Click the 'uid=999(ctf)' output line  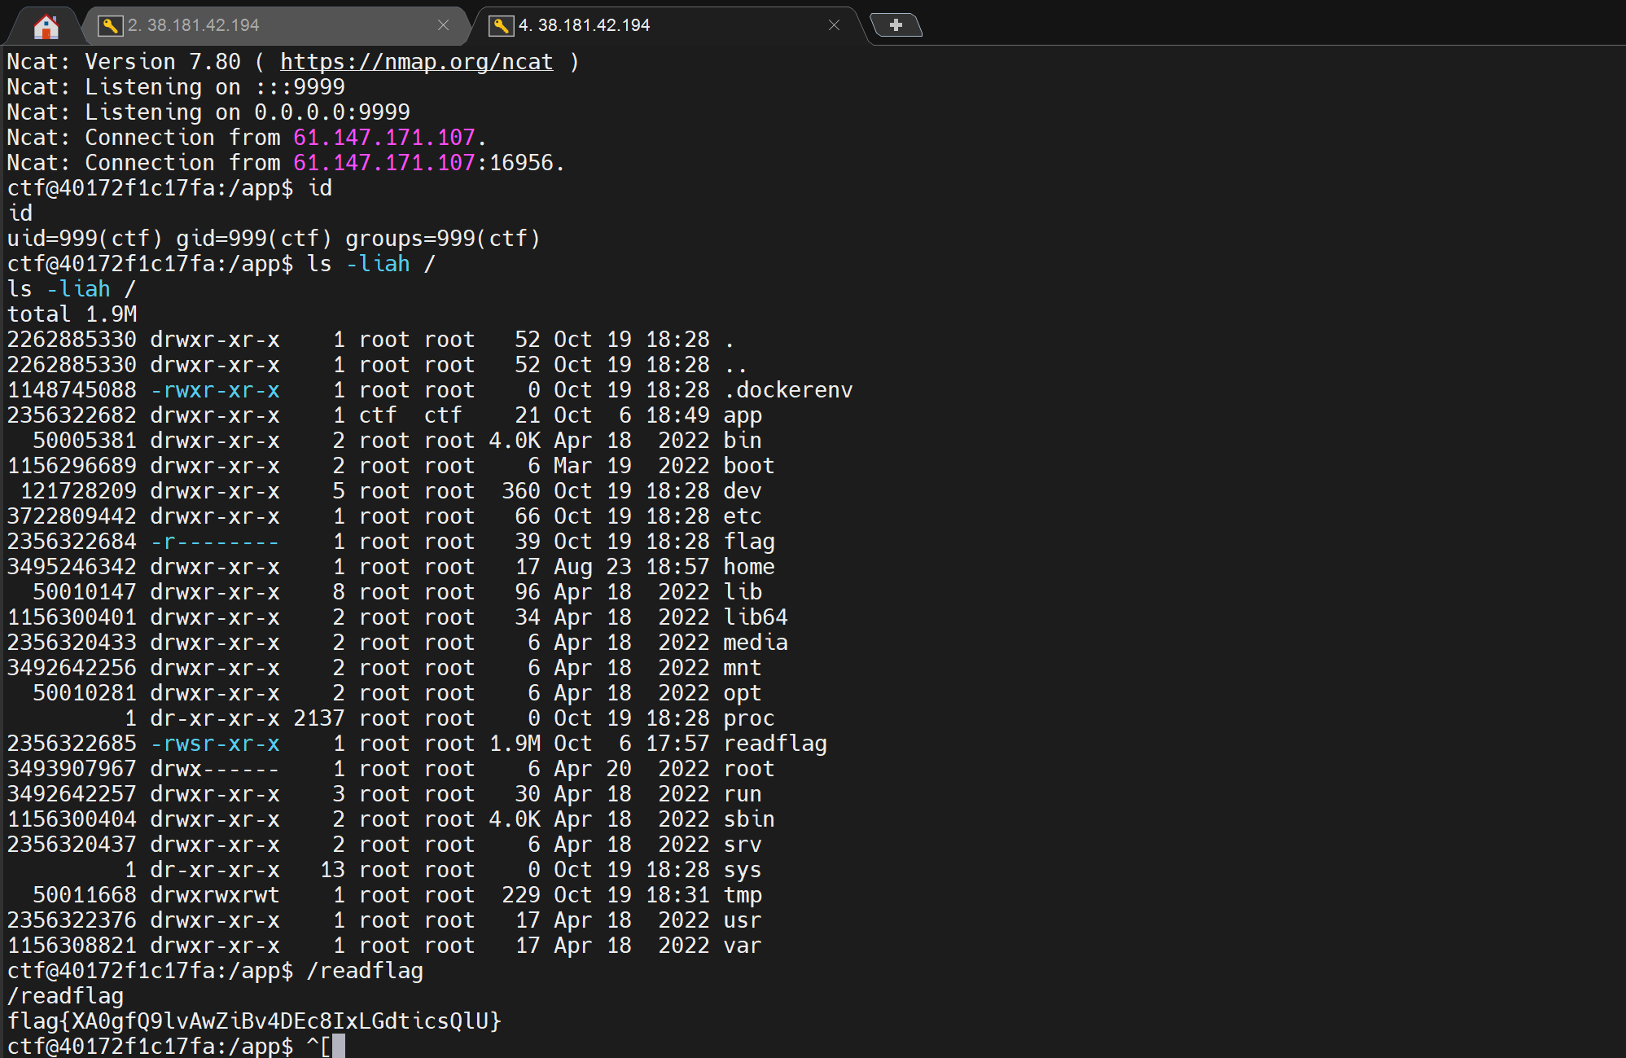pyautogui.click(x=274, y=239)
